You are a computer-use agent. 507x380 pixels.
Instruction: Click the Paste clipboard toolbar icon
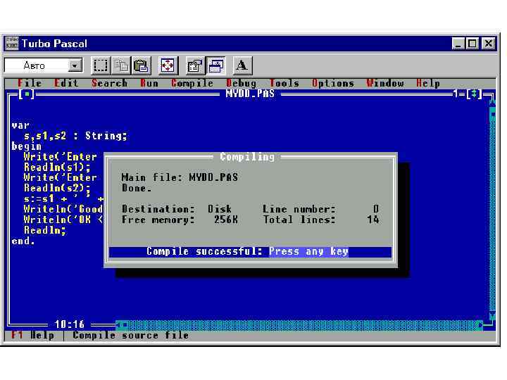point(141,65)
